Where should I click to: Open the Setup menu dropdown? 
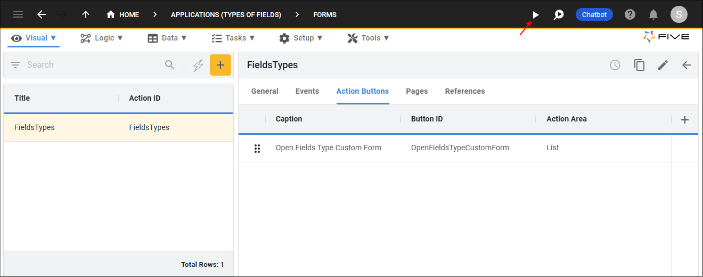(301, 38)
